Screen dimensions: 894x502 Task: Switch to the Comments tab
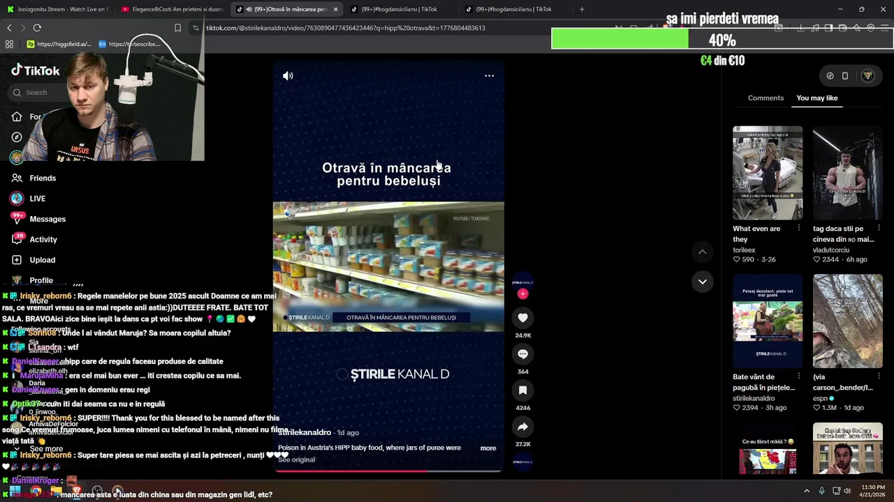click(765, 98)
